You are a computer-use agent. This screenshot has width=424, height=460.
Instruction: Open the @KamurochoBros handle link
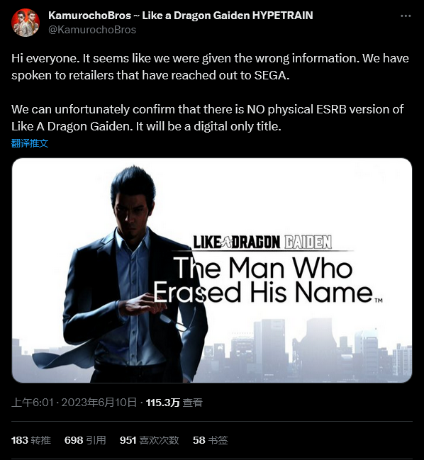[92, 30]
